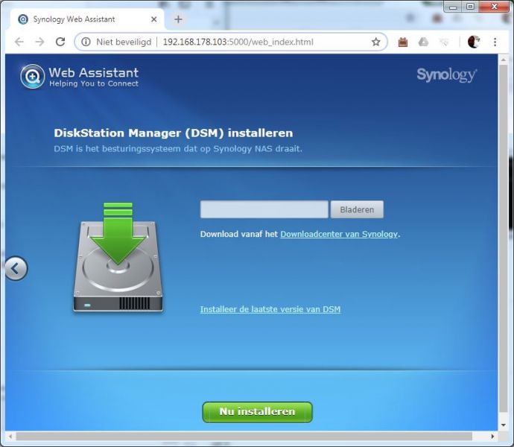Click the Bladeren browse button
This screenshot has height=447, width=514.
click(357, 209)
